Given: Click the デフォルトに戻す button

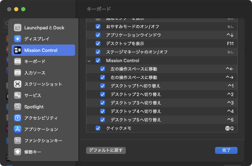Looking at the screenshot, I should [106, 150].
